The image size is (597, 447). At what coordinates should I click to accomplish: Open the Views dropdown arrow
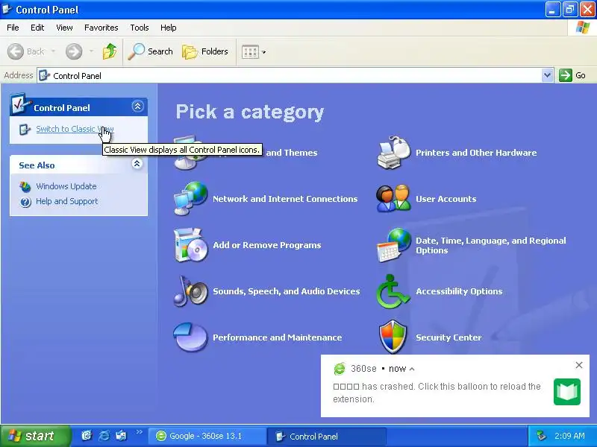click(263, 52)
